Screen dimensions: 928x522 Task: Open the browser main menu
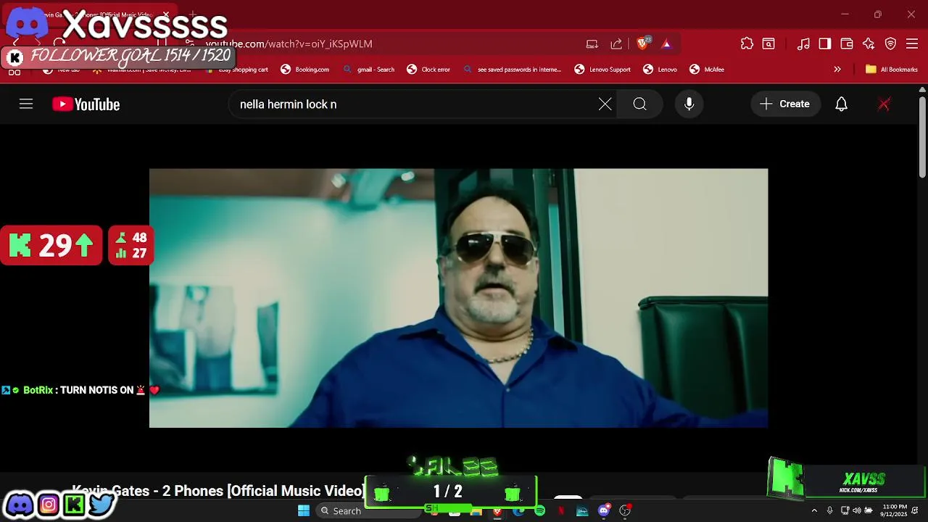click(x=912, y=43)
